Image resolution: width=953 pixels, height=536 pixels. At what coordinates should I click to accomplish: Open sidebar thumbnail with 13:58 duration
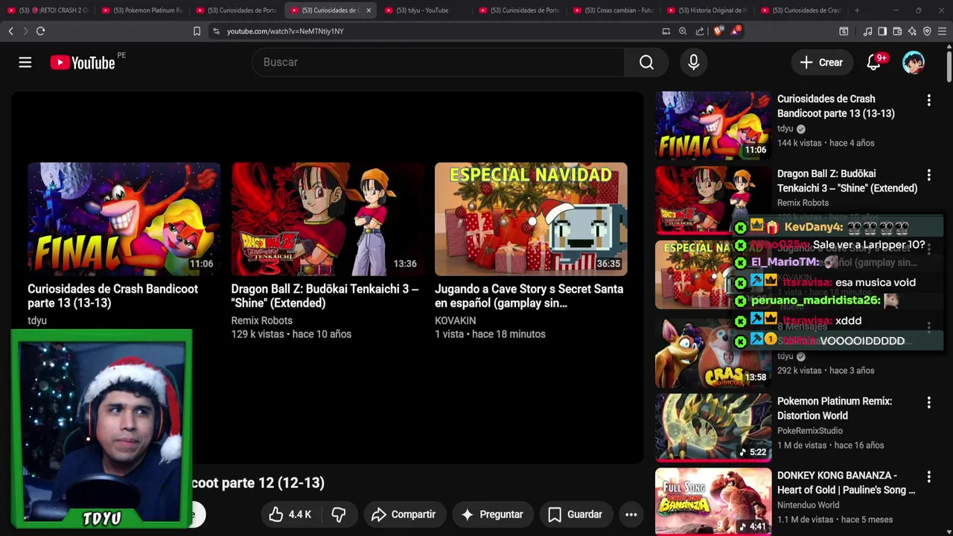713,352
